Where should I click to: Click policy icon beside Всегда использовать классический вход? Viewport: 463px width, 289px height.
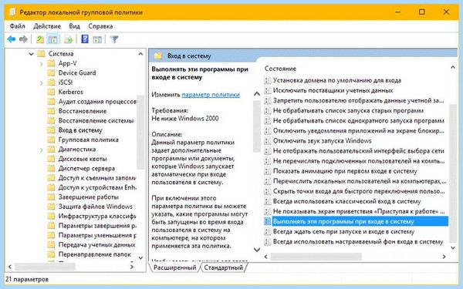pyautogui.click(x=267, y=201)
